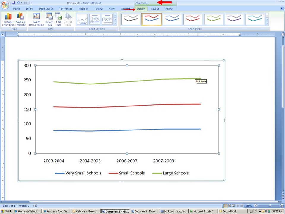285x214 pixels.
Task: Switch to Outline view
Action: click(237, 206)
